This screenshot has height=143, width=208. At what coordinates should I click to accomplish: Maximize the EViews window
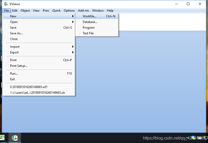coord(188,4)
